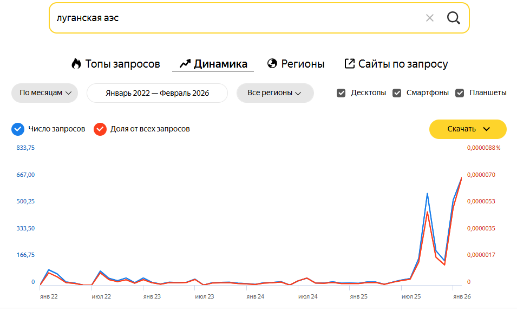Uncheck the Смартфоны checkbox

(x=397, y=92)
